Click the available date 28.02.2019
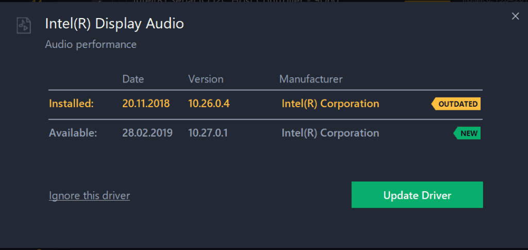 [147, 133]
